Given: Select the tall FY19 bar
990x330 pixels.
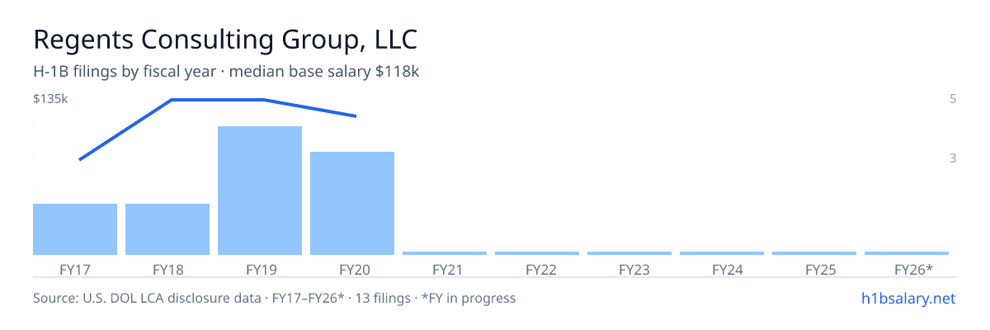Looking at the screenshot, I should pos(260,191).
